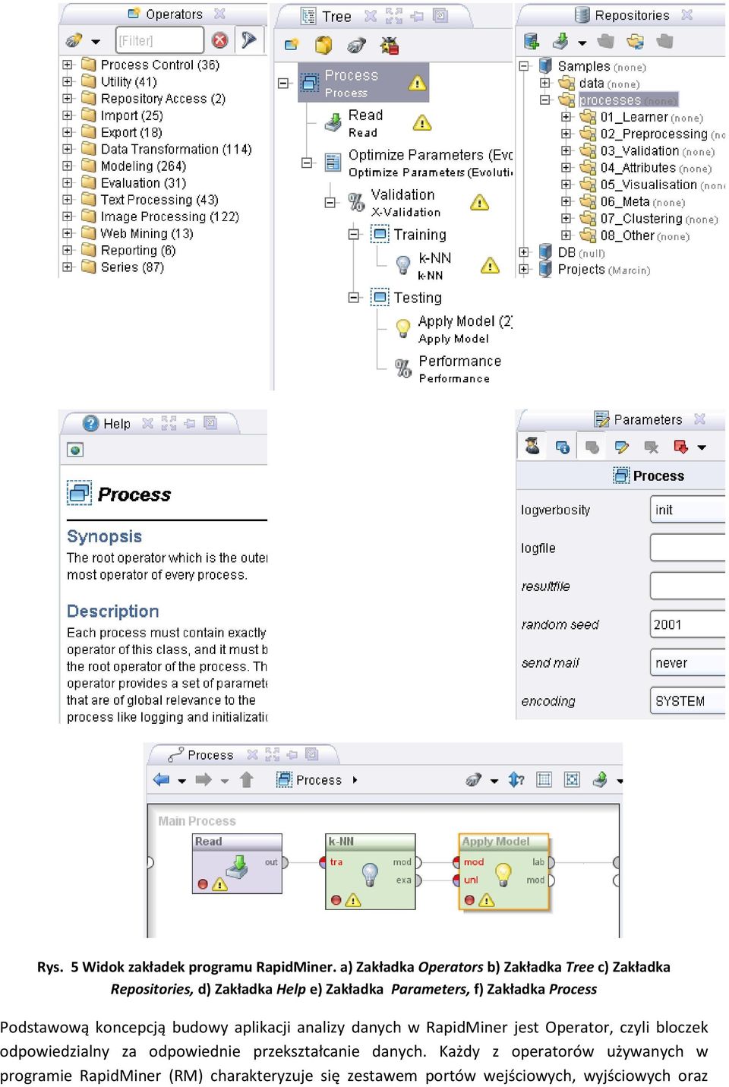Image resolution: width=729 pixels, height=1087 pixels.
Task: Collapse the Validation node in Tree
Action: coord(330,203)
